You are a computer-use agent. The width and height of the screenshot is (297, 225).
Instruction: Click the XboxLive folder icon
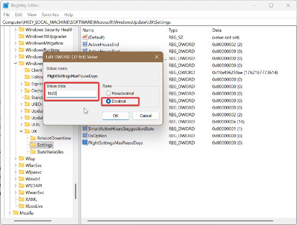(22, 206)
